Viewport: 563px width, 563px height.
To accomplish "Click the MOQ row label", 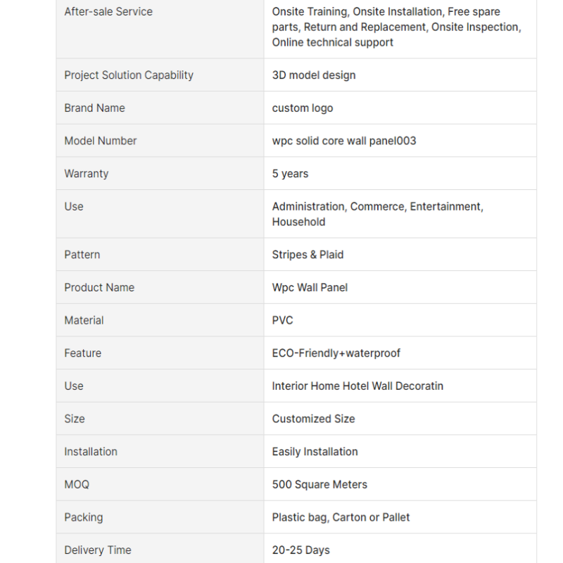I will click(77, 484).
